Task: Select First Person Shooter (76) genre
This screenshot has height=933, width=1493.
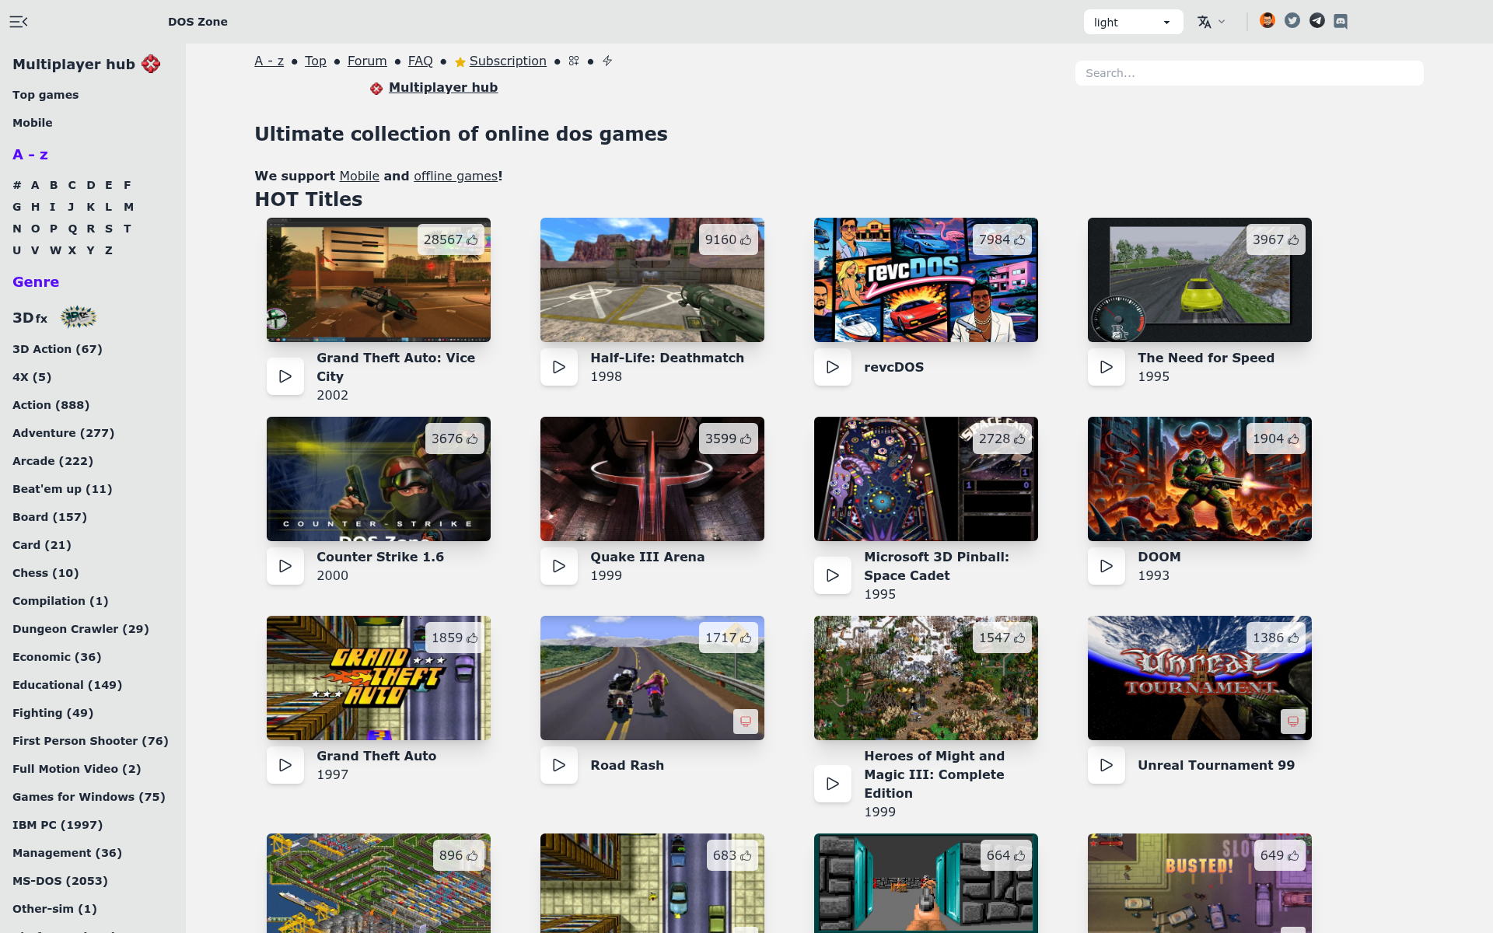Action: (90, 741)
